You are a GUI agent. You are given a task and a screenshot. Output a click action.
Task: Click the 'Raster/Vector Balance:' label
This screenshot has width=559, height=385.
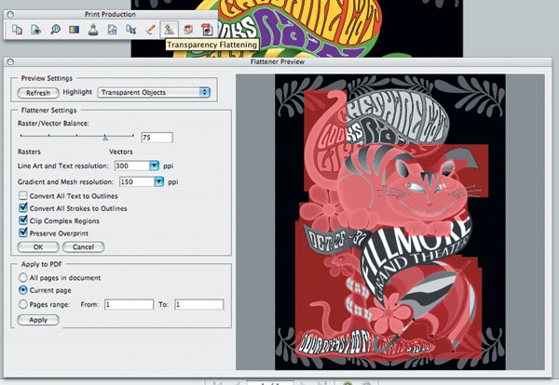(x=53, y=124)
